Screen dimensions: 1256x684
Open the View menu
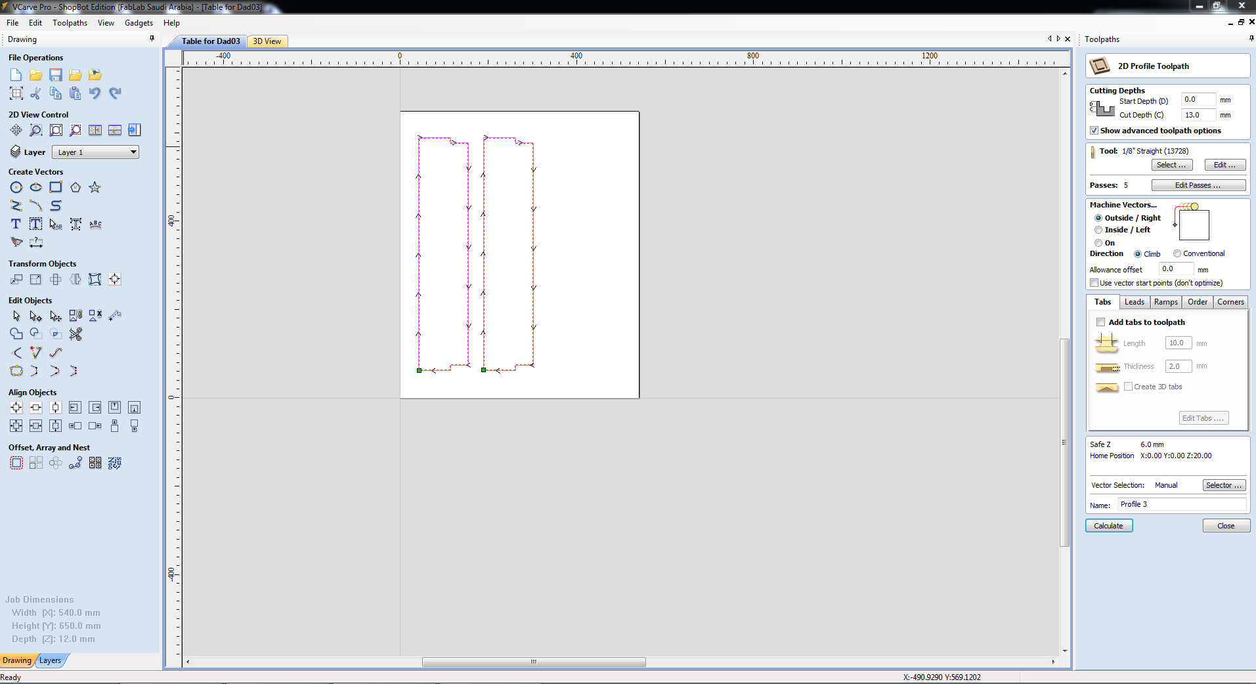pyautogui.click(x=106, y=23)
